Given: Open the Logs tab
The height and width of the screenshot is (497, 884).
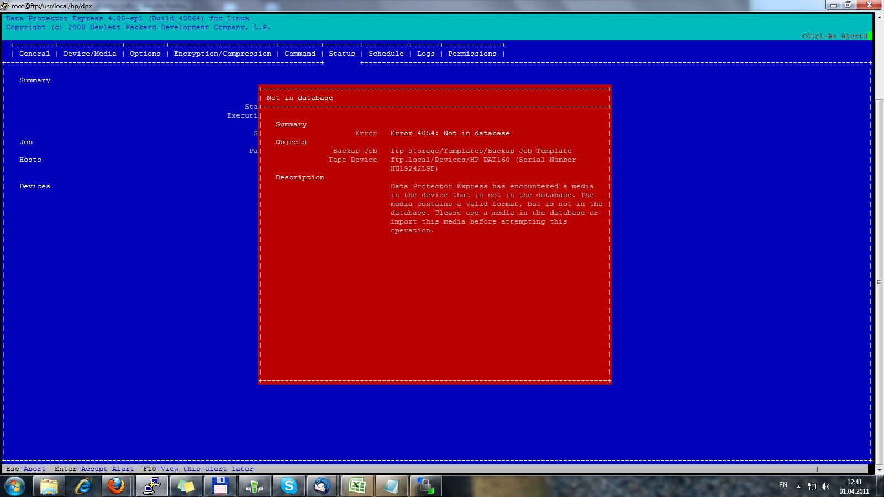Looking at the screenshot, I should (426, 54).
